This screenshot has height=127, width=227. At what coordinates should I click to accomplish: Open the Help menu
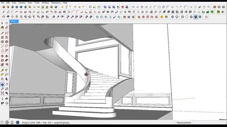click(65, 3)
